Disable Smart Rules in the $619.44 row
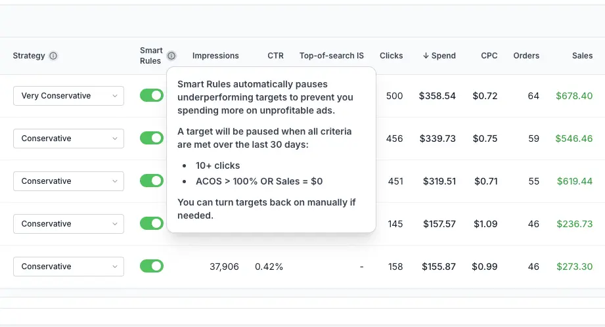 (152, 181)
